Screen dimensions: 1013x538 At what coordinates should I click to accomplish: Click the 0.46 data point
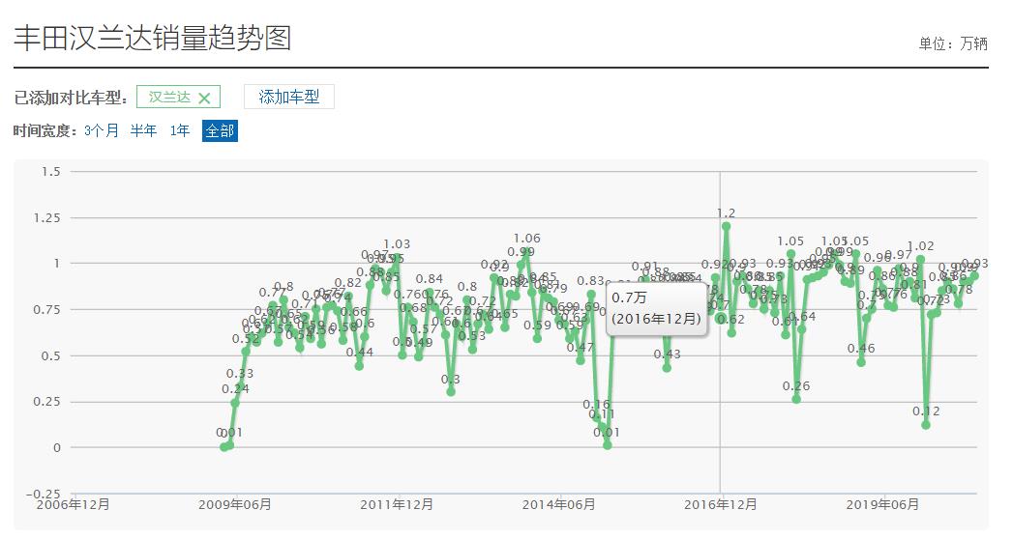coord(861,362)
